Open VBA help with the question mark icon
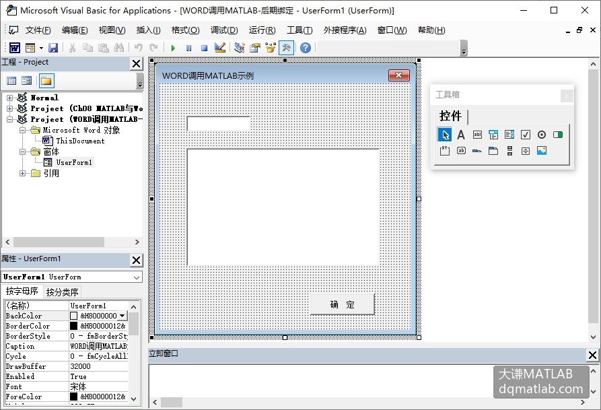This screenshot has width=601, height=410. [x=306, y=48]
